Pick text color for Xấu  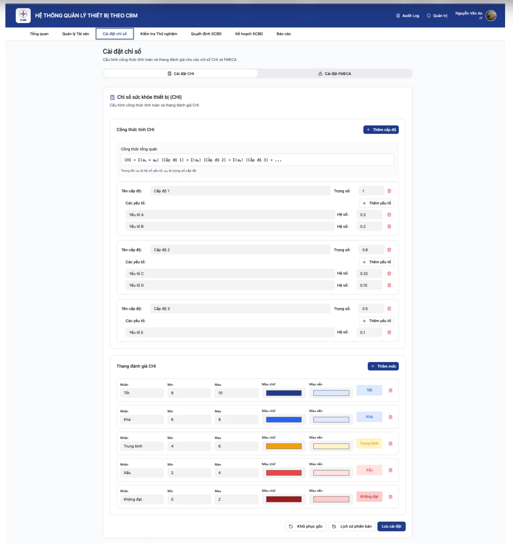284,473
